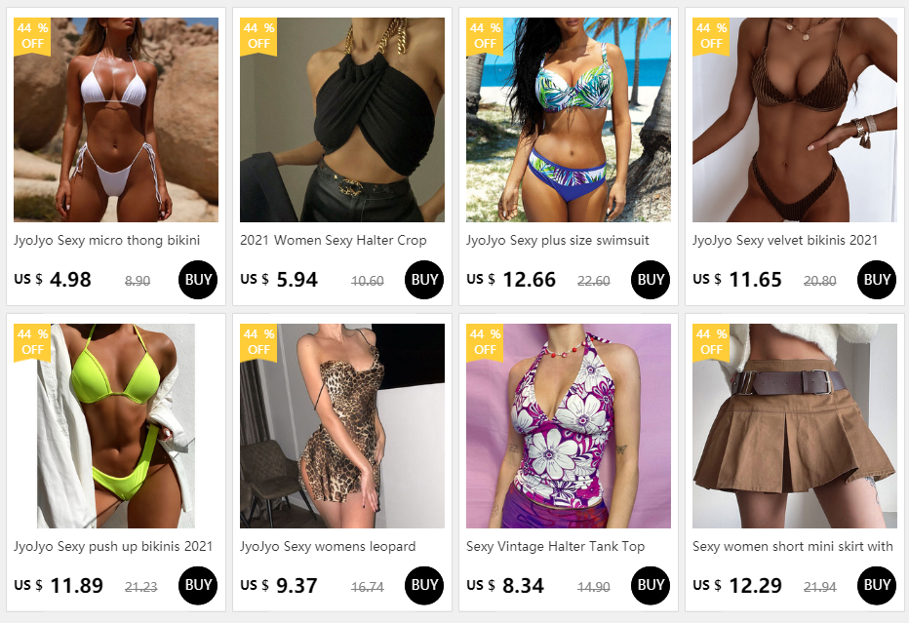Open the tropical print plus size swimsuit photo
Viewport: 909px width, 623px height.
pyautogui.click(x=568, y=119)
